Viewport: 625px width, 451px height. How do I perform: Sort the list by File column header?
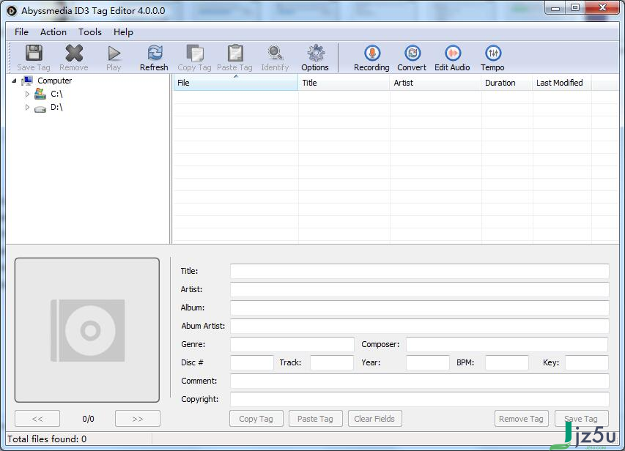pos(236,83)
